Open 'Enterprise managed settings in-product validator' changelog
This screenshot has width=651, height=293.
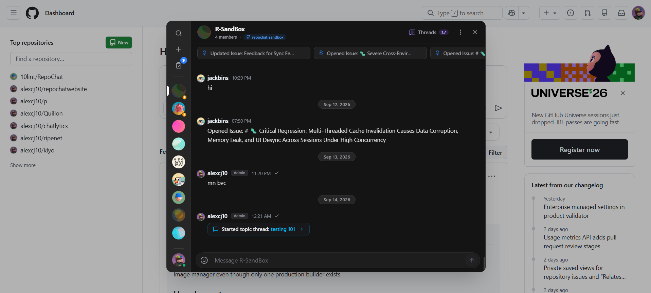585,211
